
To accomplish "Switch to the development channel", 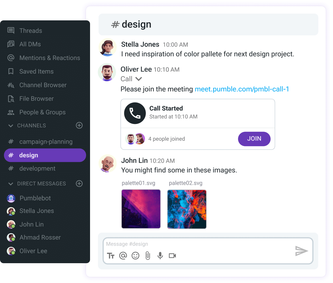I will (x=37, y=168).
